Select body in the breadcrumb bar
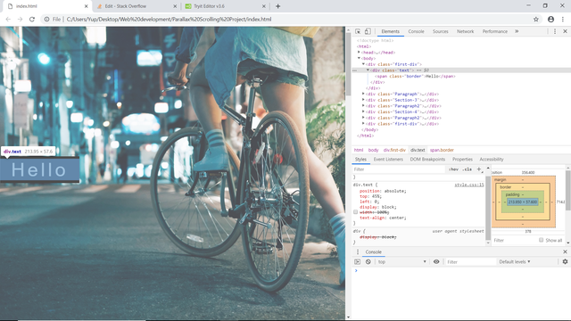571x321 pixels. 373,150
